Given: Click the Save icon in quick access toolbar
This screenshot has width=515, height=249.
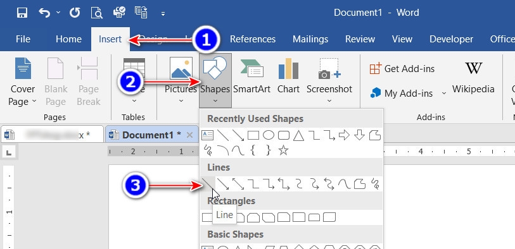Looking at the screenshot, I should tap(22, 13).
